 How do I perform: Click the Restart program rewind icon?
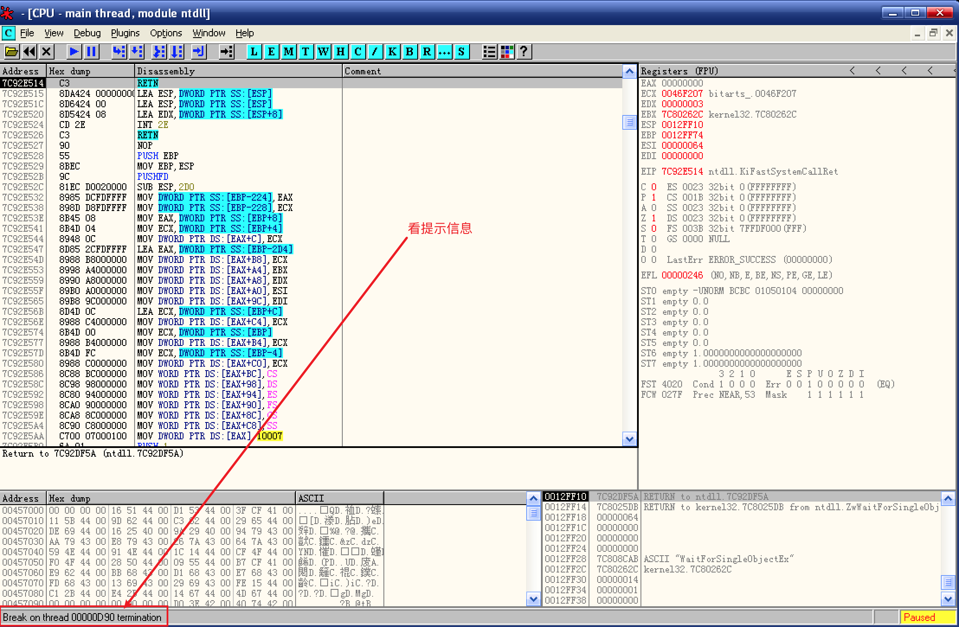point(29,52)
